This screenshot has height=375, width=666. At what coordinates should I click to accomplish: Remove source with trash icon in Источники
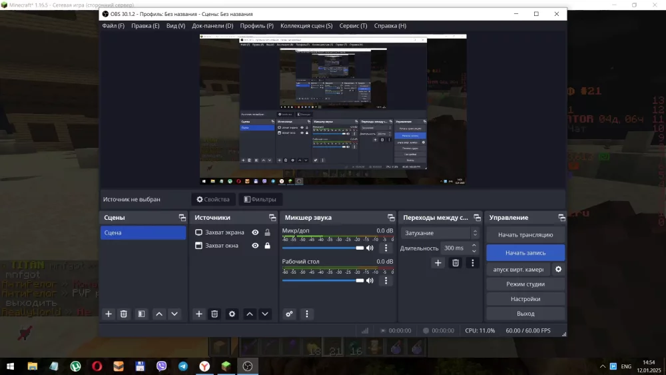pos(214,314)
